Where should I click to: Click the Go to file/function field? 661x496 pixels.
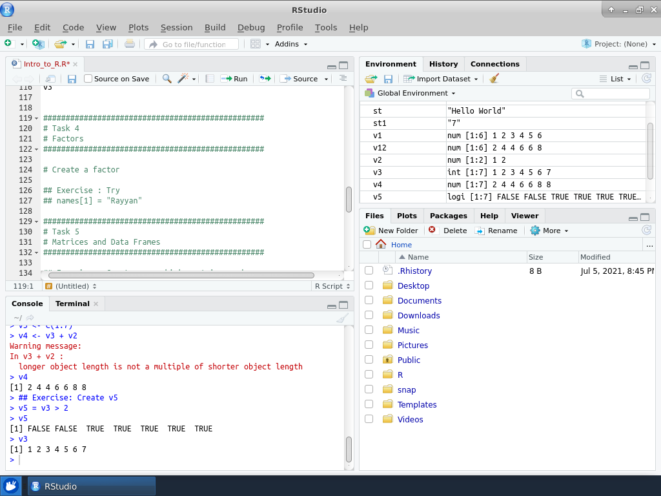pos(193,45)
